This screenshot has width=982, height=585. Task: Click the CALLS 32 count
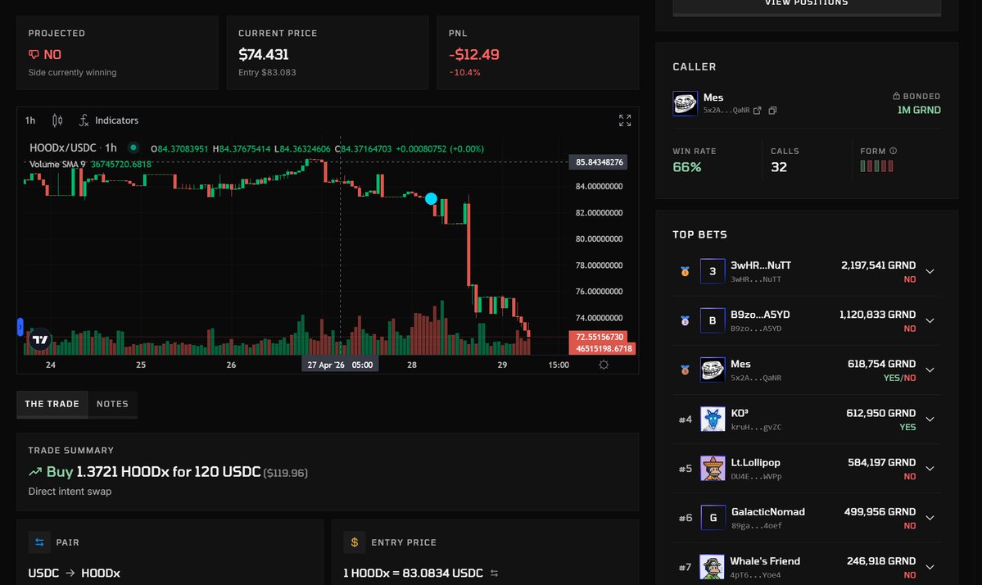(778, 167)
